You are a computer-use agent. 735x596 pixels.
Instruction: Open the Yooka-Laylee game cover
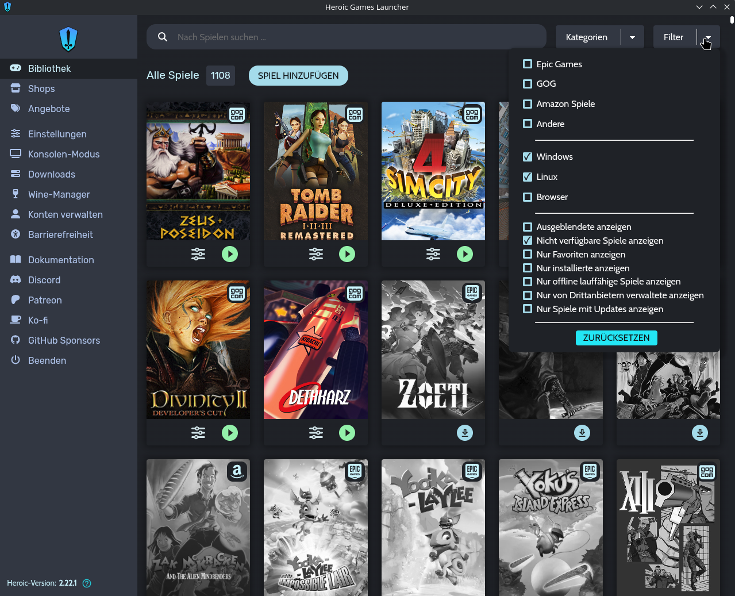click(x=433, y=528)
